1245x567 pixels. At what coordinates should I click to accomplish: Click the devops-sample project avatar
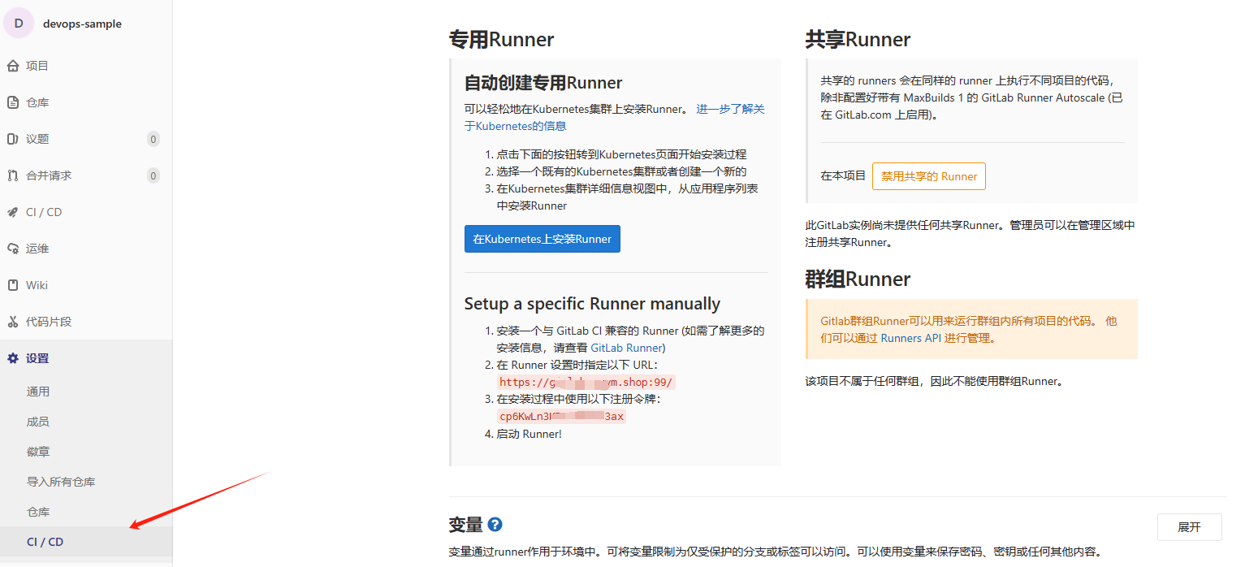click(18, 23)
